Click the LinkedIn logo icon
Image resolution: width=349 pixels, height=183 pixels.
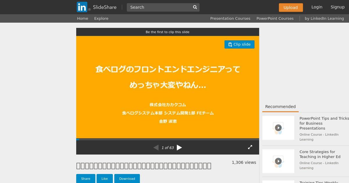click(82, 7)
